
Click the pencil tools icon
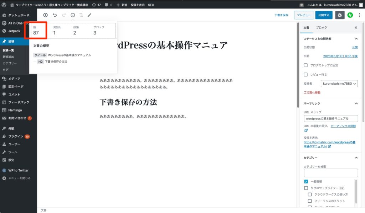(x=89, y=15)
